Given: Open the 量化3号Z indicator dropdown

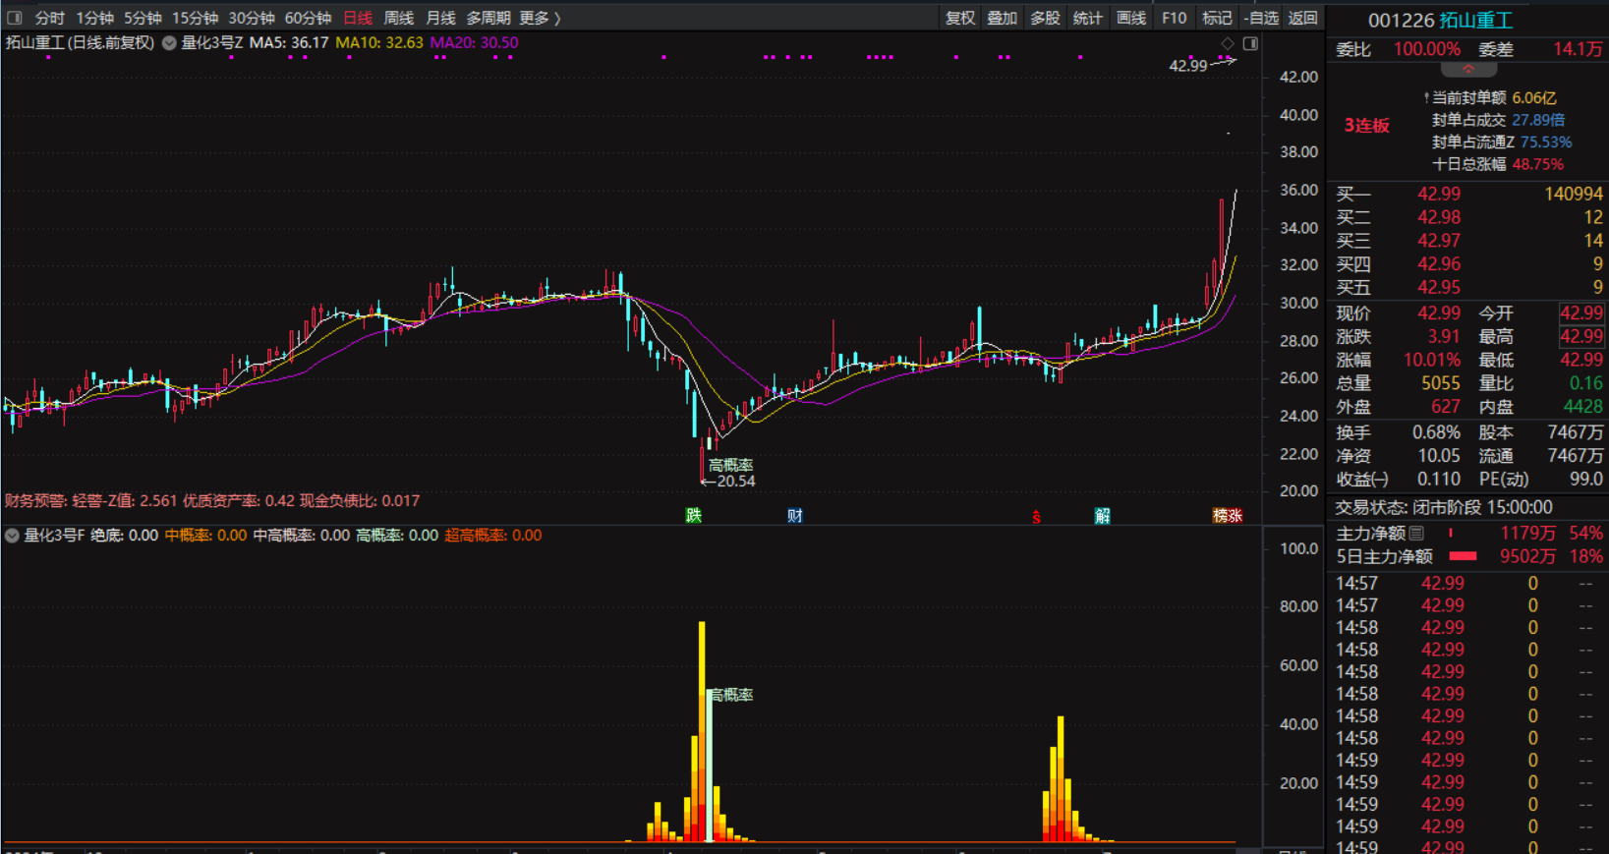Looking at the screenshot, I should tap(169, 43).
